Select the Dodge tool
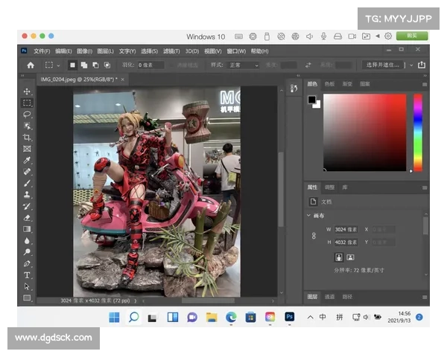The image size is (447, 357). pos(27,252)
